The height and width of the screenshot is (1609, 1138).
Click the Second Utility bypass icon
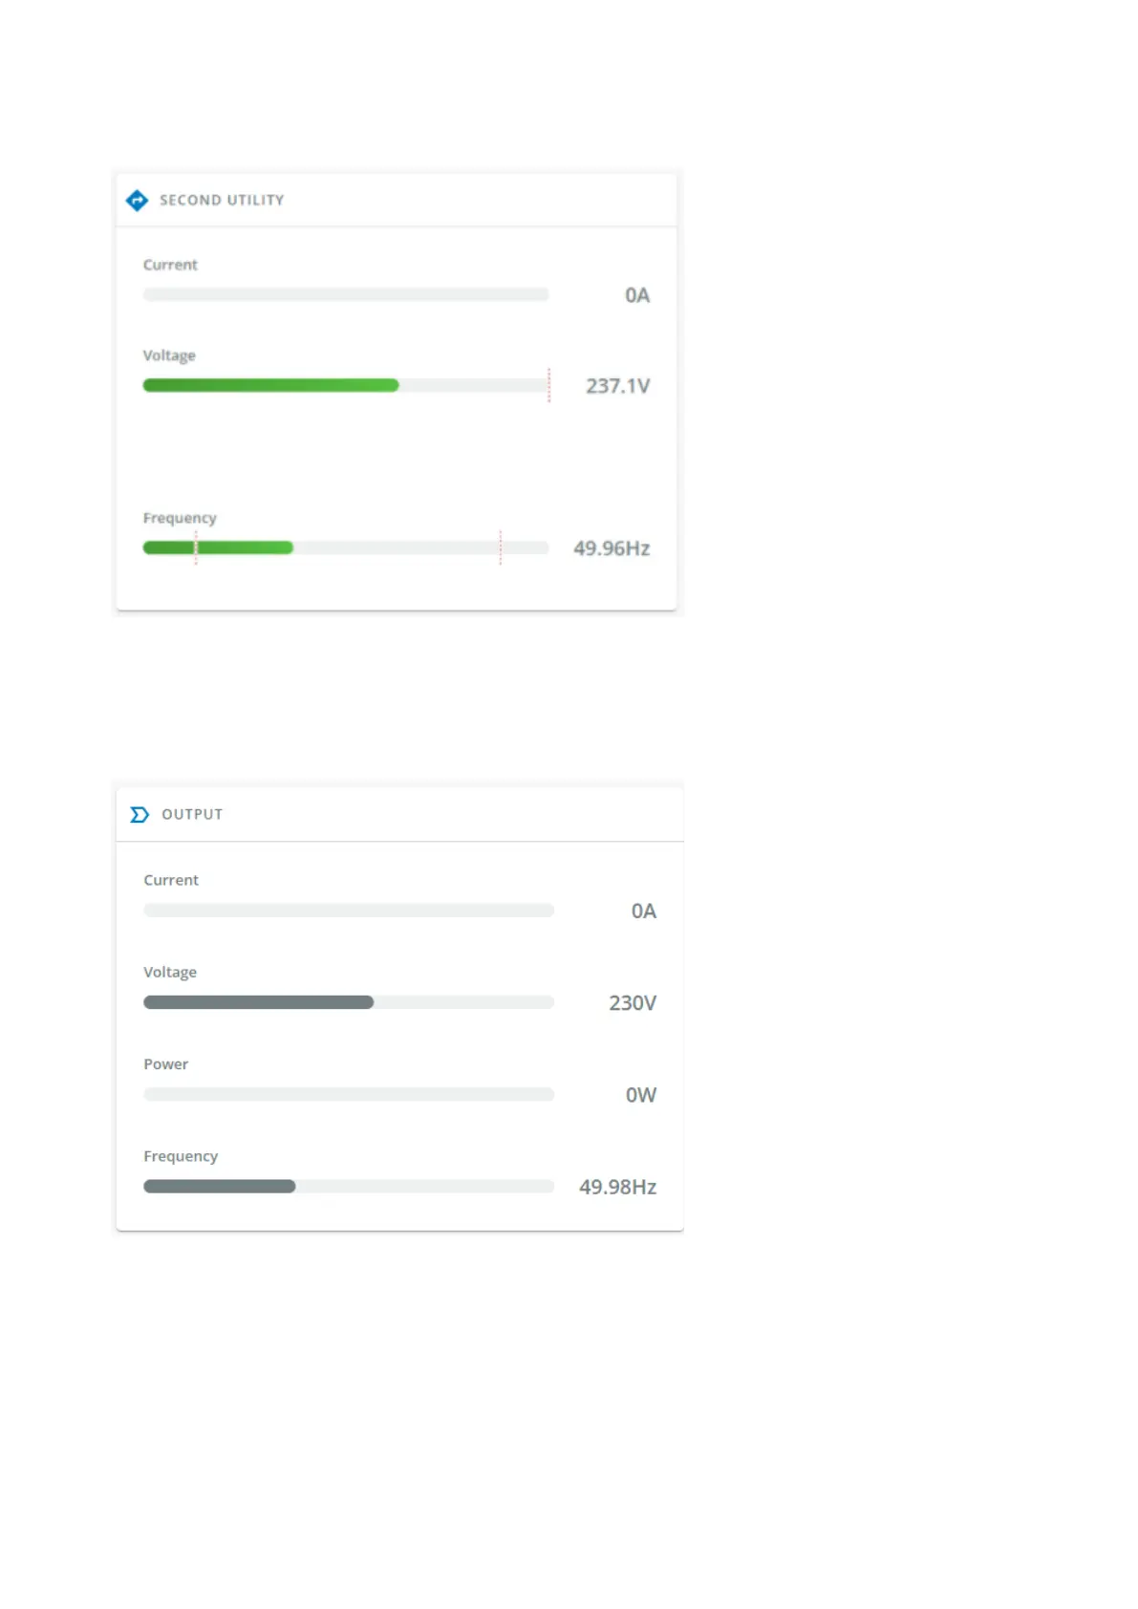[137, 201]
